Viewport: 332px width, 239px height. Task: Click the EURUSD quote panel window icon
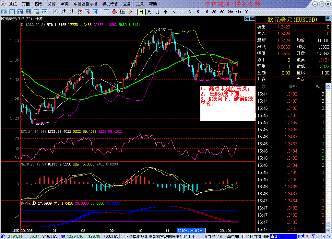(x=328, y=18)
